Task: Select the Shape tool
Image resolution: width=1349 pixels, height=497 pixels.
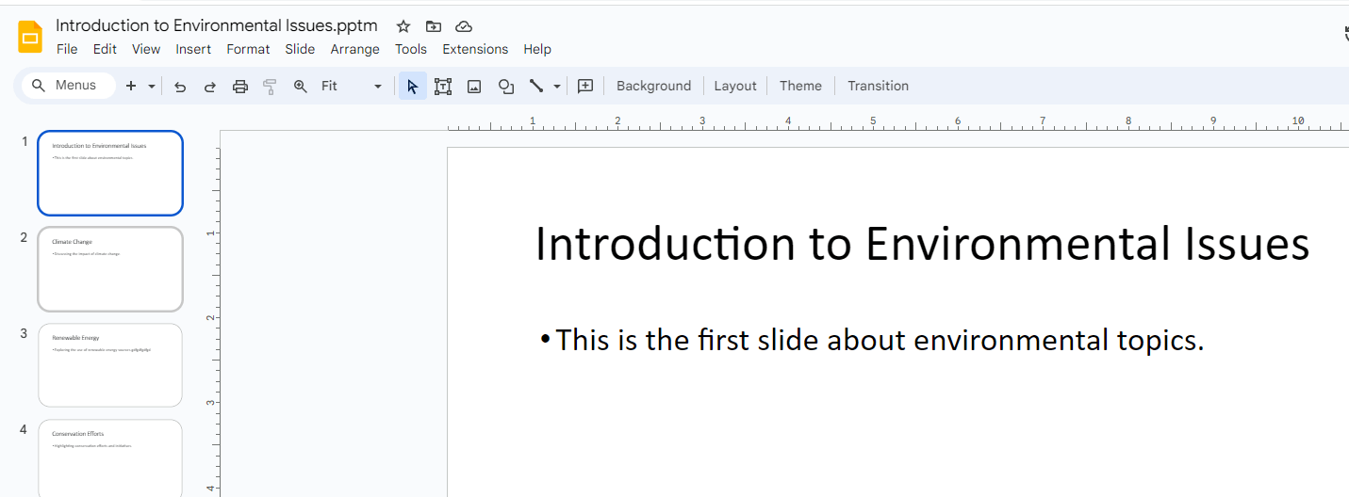Action: click(x=506, y=87)
